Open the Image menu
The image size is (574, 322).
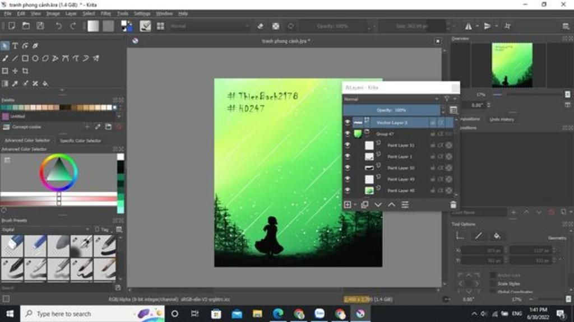tap(53, 13)
